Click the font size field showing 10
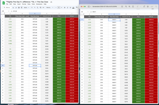The width and height of the screenshot is (159, 105). click(59, 8)
